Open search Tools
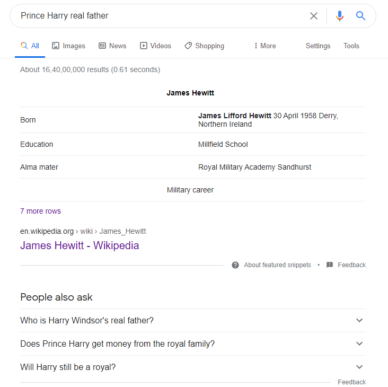The width and height of the screenshot is (388, 387). click(x=351, y=46)
